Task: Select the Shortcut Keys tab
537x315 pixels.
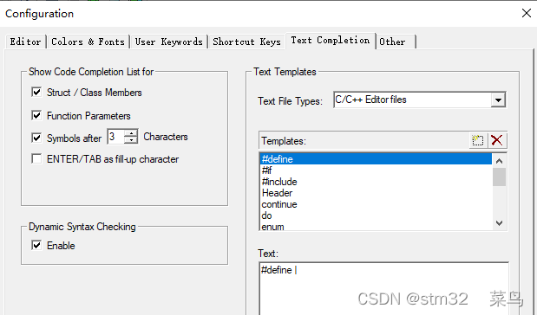Action: pos(246,42)
